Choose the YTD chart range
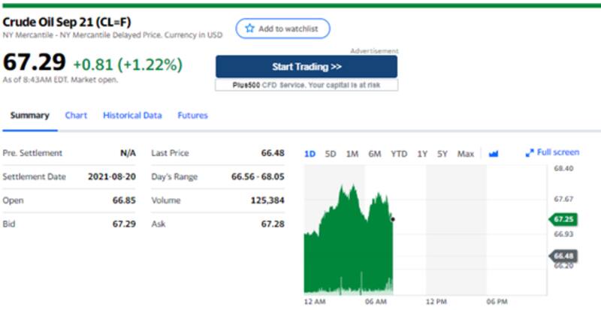The image size is (601, 310). (x=399, y=154)
